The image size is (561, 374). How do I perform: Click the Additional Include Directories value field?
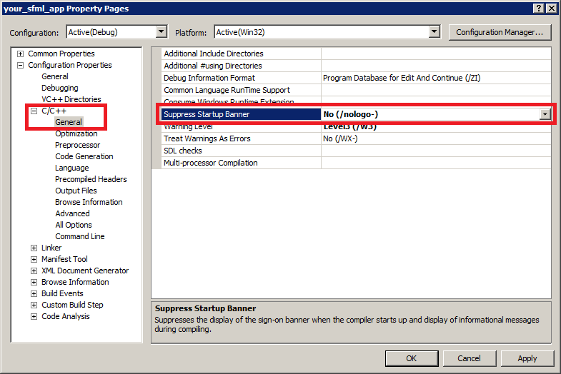[435, 54]
